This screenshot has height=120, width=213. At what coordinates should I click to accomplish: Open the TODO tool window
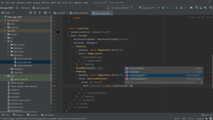6,115
